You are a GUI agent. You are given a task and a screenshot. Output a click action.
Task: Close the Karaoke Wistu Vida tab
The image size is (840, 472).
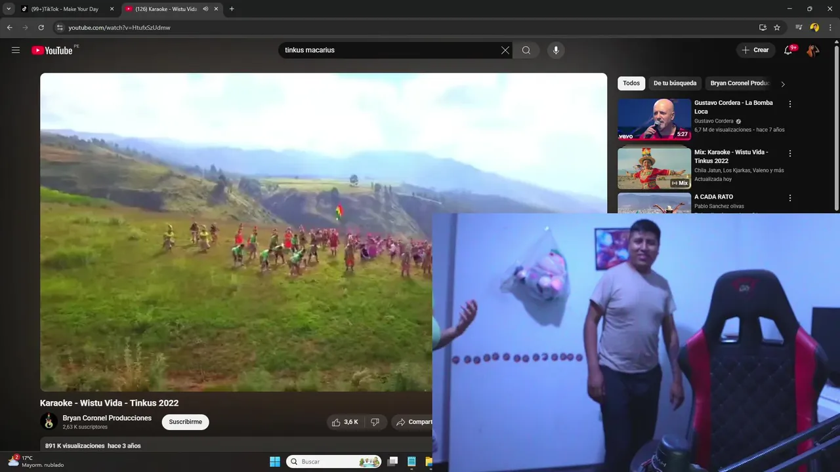(x=216, y=9)
